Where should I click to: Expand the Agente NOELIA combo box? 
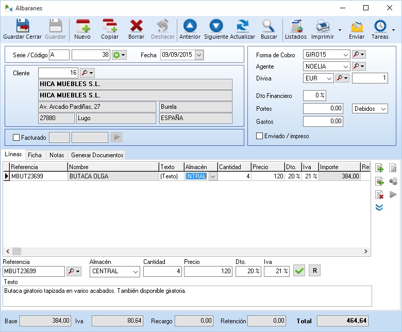pos(345,67)
